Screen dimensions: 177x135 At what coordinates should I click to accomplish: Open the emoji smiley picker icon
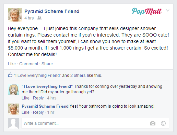(x=163, y=123)
